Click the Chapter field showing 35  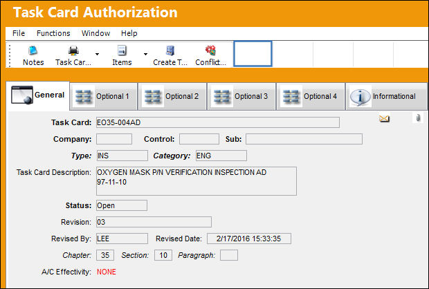click(x=105, y=255)
